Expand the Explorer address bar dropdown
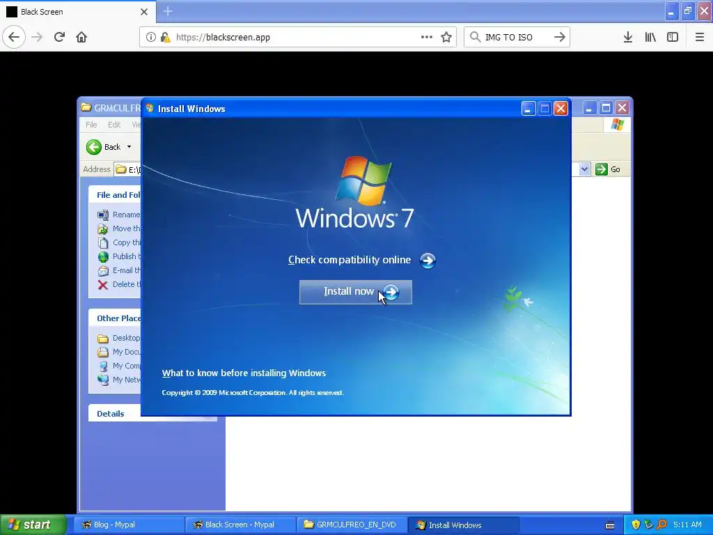 [x=584, y=169]
